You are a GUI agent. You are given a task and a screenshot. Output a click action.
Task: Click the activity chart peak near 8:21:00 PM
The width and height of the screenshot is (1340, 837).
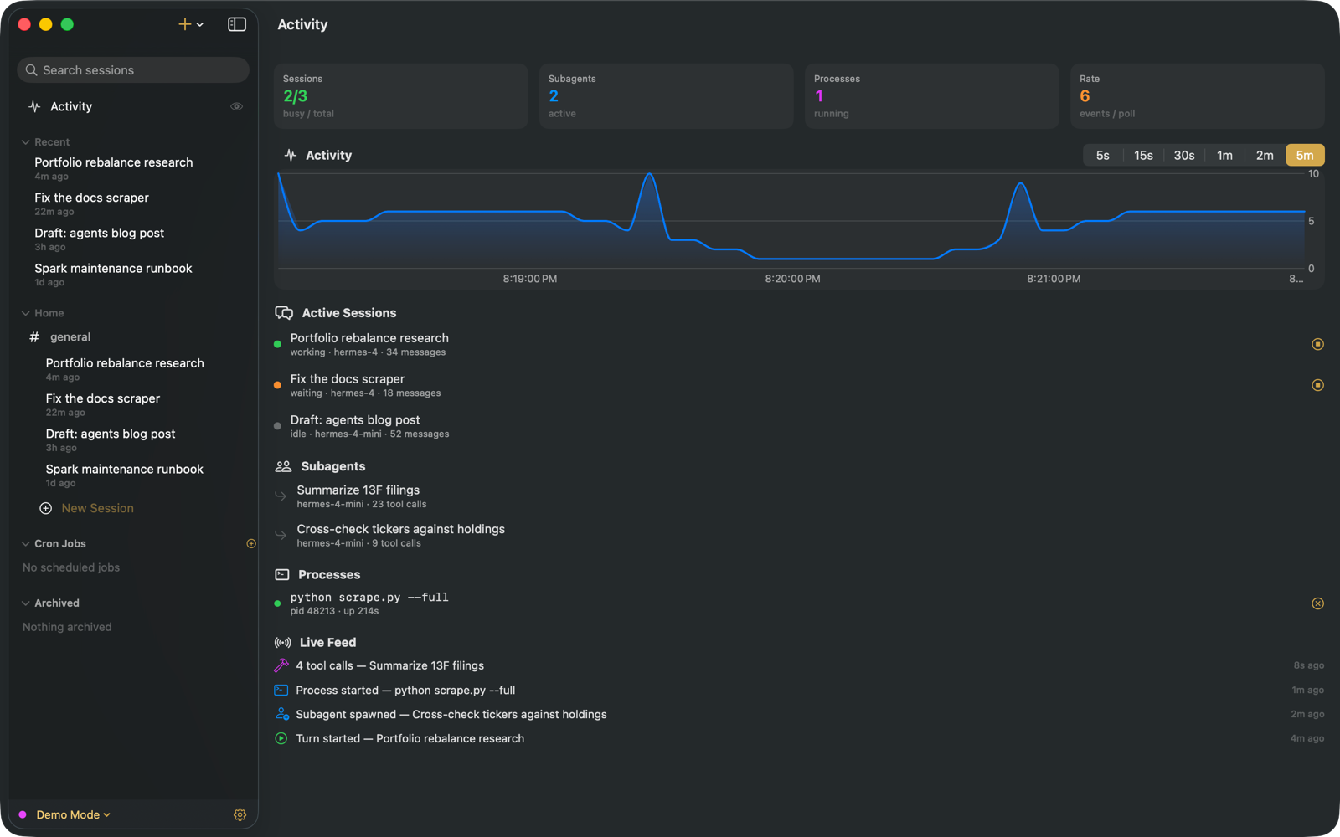tap(1020, 184)
